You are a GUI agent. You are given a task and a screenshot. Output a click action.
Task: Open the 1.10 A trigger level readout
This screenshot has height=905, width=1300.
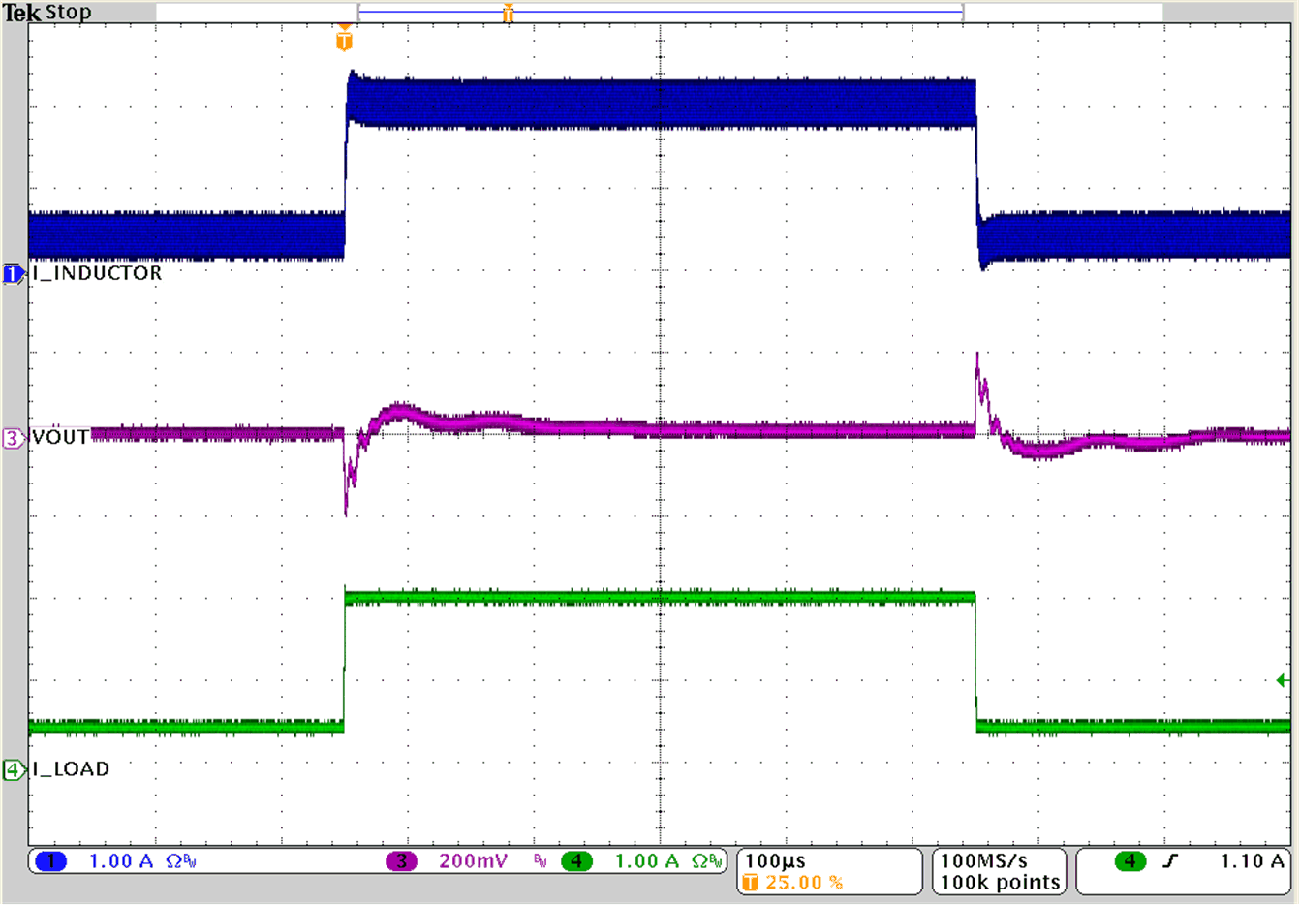pos(1255,858)
